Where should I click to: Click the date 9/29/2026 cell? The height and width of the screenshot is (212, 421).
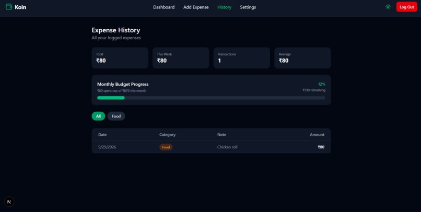click(107, 147)
